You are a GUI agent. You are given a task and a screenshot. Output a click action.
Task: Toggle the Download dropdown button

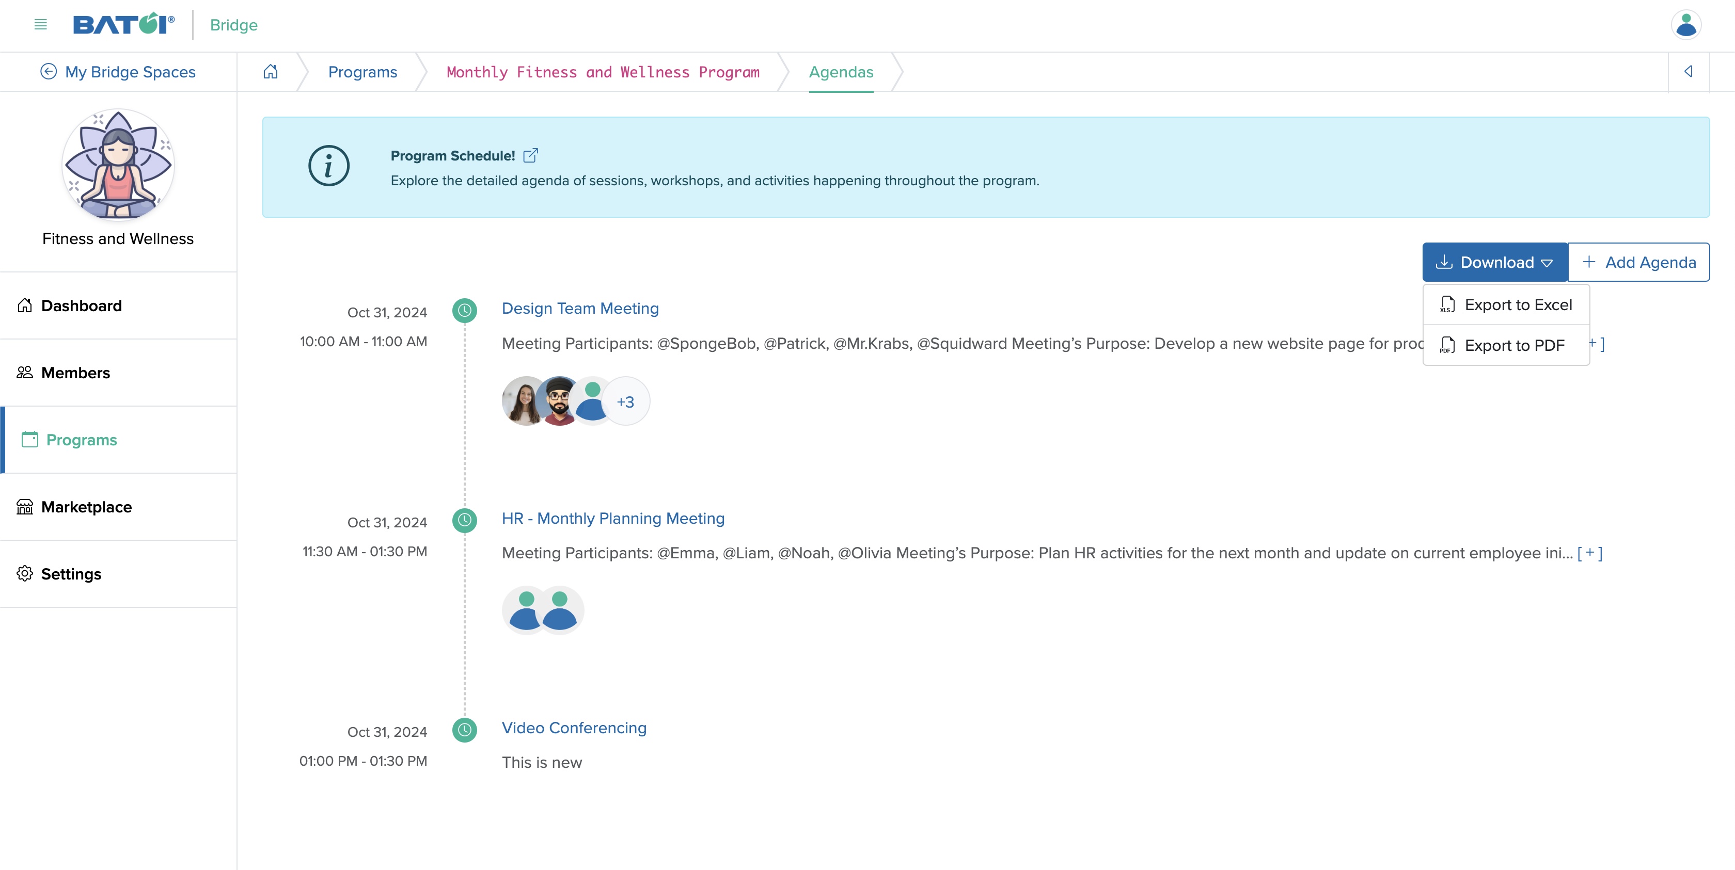point(1494,263)
